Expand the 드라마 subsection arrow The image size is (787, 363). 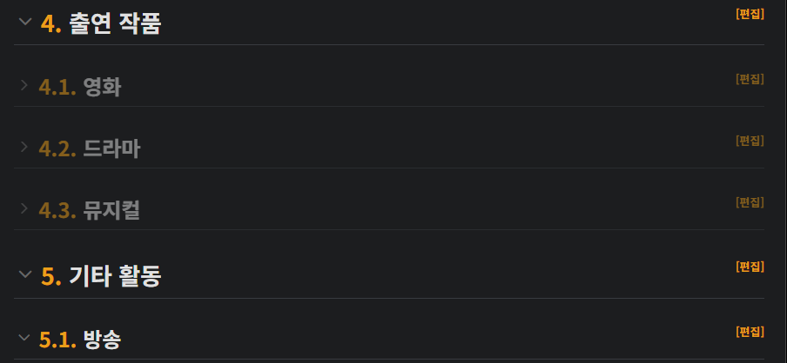tap(24, 147)
